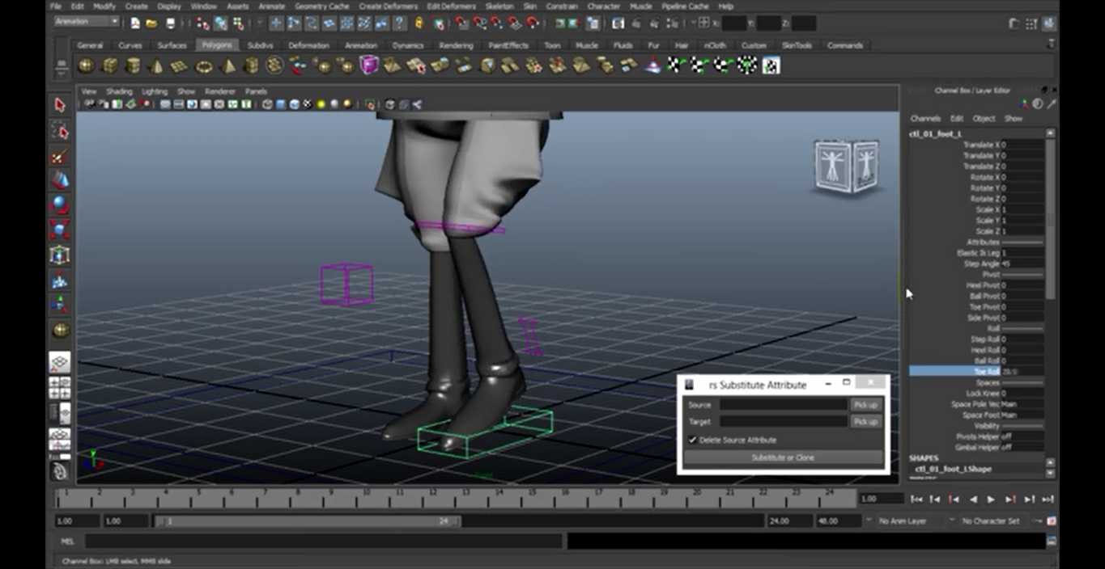Click the polygon torus shelf icon

click(x=204, y=65)
